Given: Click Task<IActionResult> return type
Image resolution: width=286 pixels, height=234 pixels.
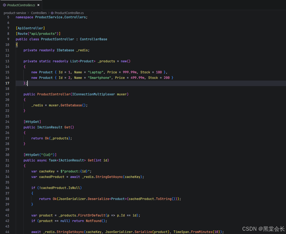Looking at the screenshot, I should click(67, 160).
